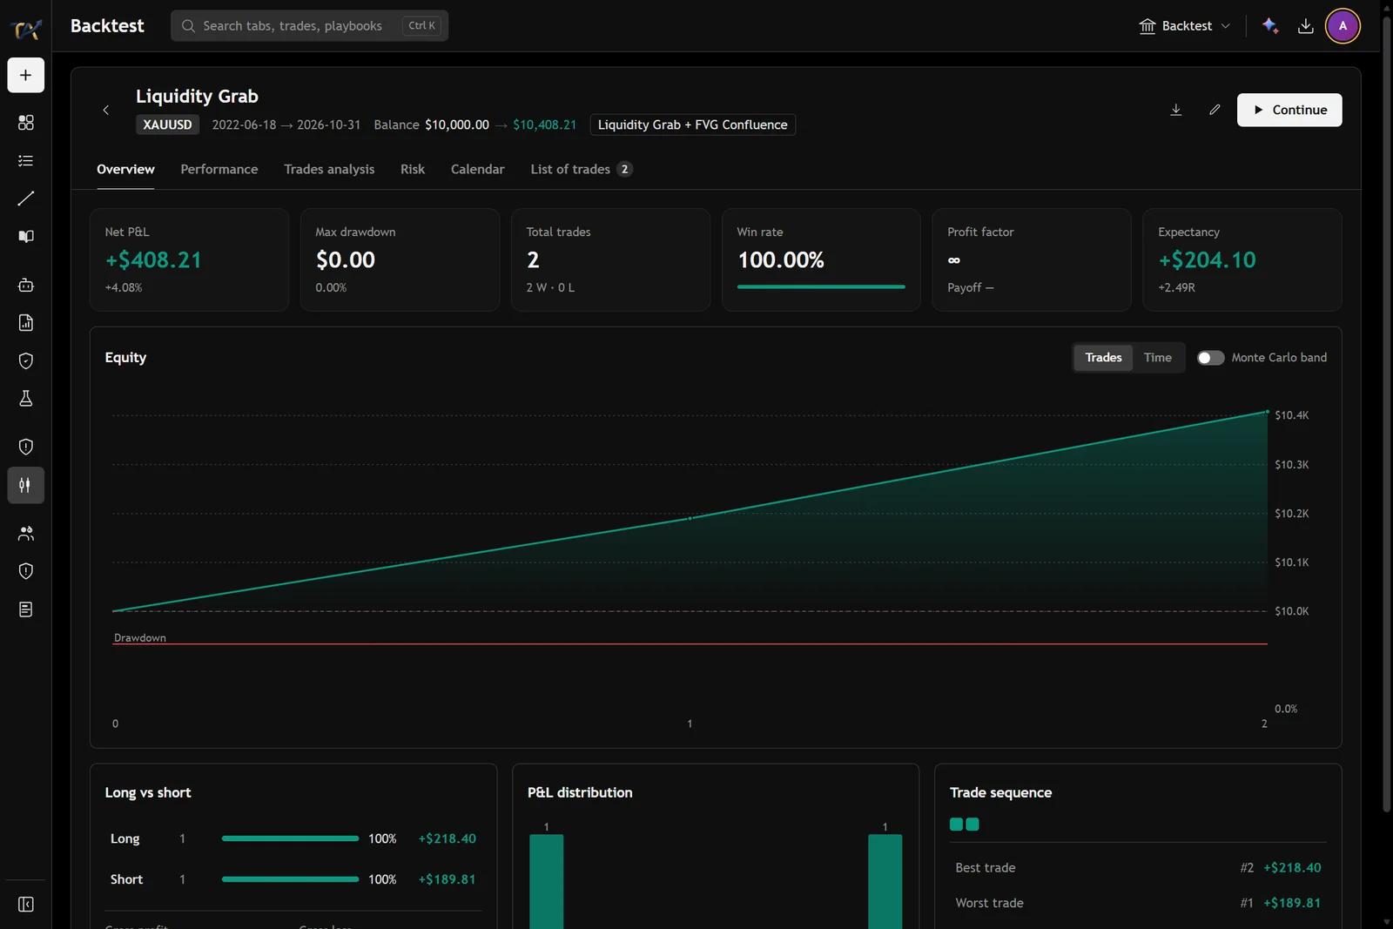Screen dimensions: 1393x929
Task: Open the robot icon in the sidebar
Action: pyautogui.click(x=26, y=285)
